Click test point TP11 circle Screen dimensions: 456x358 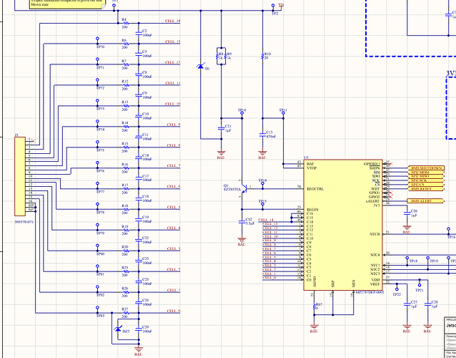[283, 113]
